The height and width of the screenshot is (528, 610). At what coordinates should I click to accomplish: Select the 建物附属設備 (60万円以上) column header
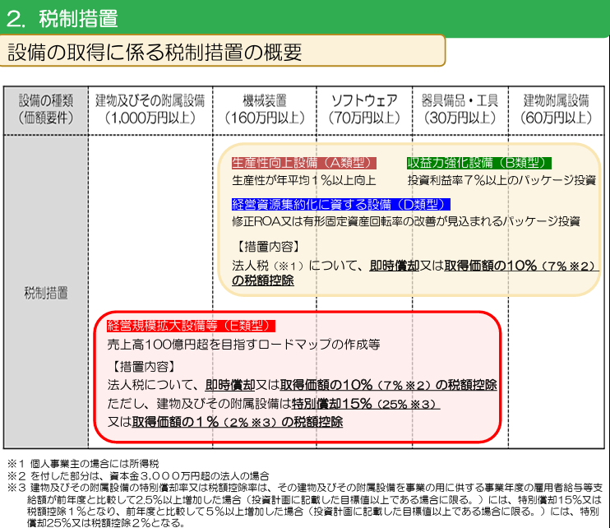click(557, 109)
